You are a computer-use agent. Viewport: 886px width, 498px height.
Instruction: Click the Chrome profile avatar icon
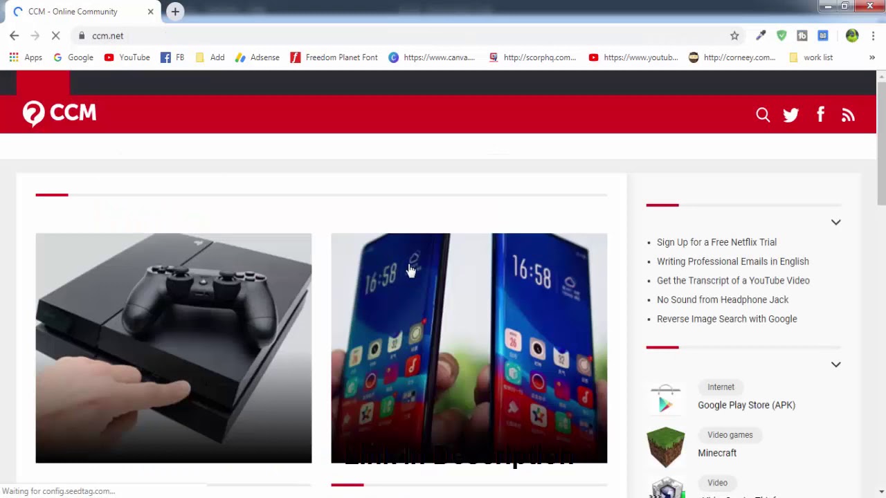pyautogui.click(x=852, y=36)
